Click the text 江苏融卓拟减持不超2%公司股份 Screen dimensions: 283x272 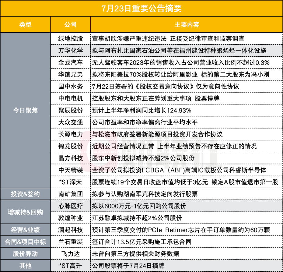(x=137, y=218)
